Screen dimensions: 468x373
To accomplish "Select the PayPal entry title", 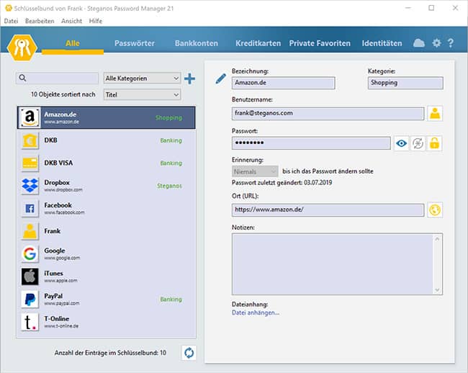I will pos(53,296).
